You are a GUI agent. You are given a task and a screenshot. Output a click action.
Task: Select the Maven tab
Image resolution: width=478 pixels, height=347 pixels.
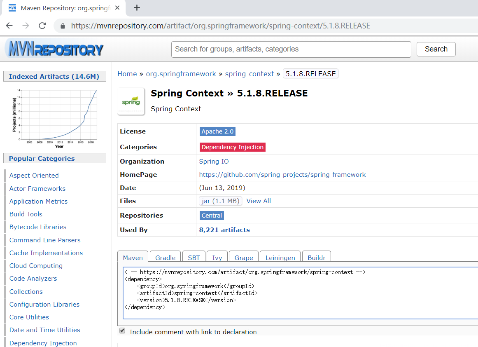[x=133, y=257]
